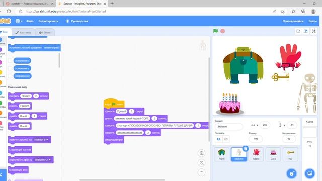
Task: Open the Файл menu
Action: [30, 21]
